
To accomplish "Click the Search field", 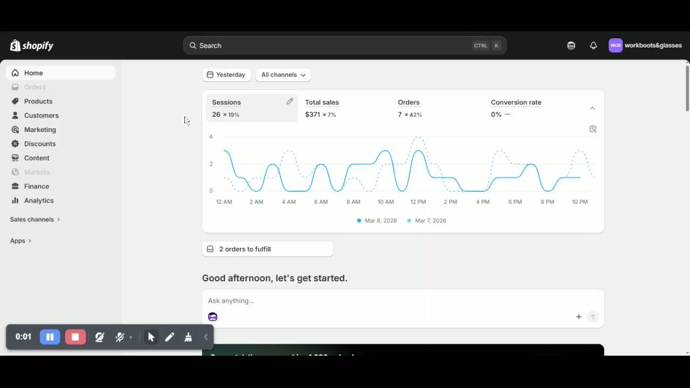I will [345, 45].
